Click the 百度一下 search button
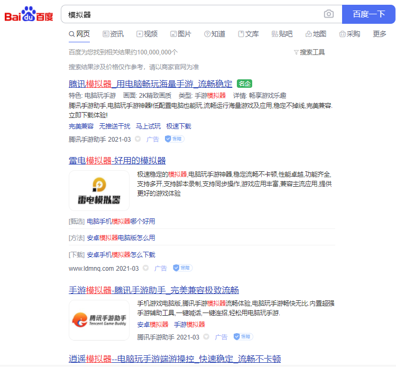This screenshot has height=367, width=396. [369, 14]
